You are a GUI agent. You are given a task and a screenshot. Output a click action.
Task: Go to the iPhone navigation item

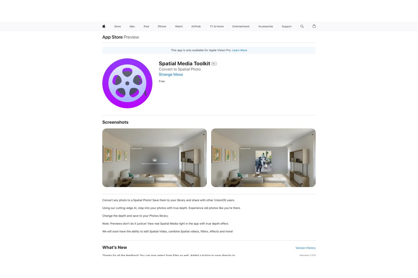tap(162, 26)
